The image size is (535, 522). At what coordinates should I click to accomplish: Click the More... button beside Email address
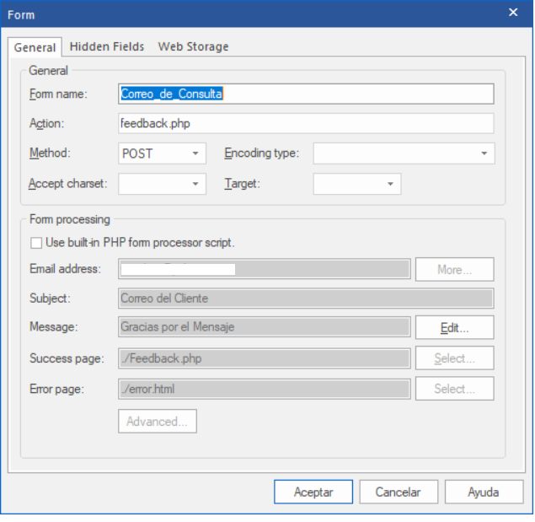[454, 270]
